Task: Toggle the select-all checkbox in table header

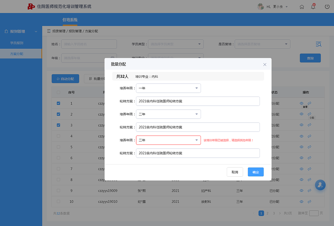Action: click(x=58, y=92)
